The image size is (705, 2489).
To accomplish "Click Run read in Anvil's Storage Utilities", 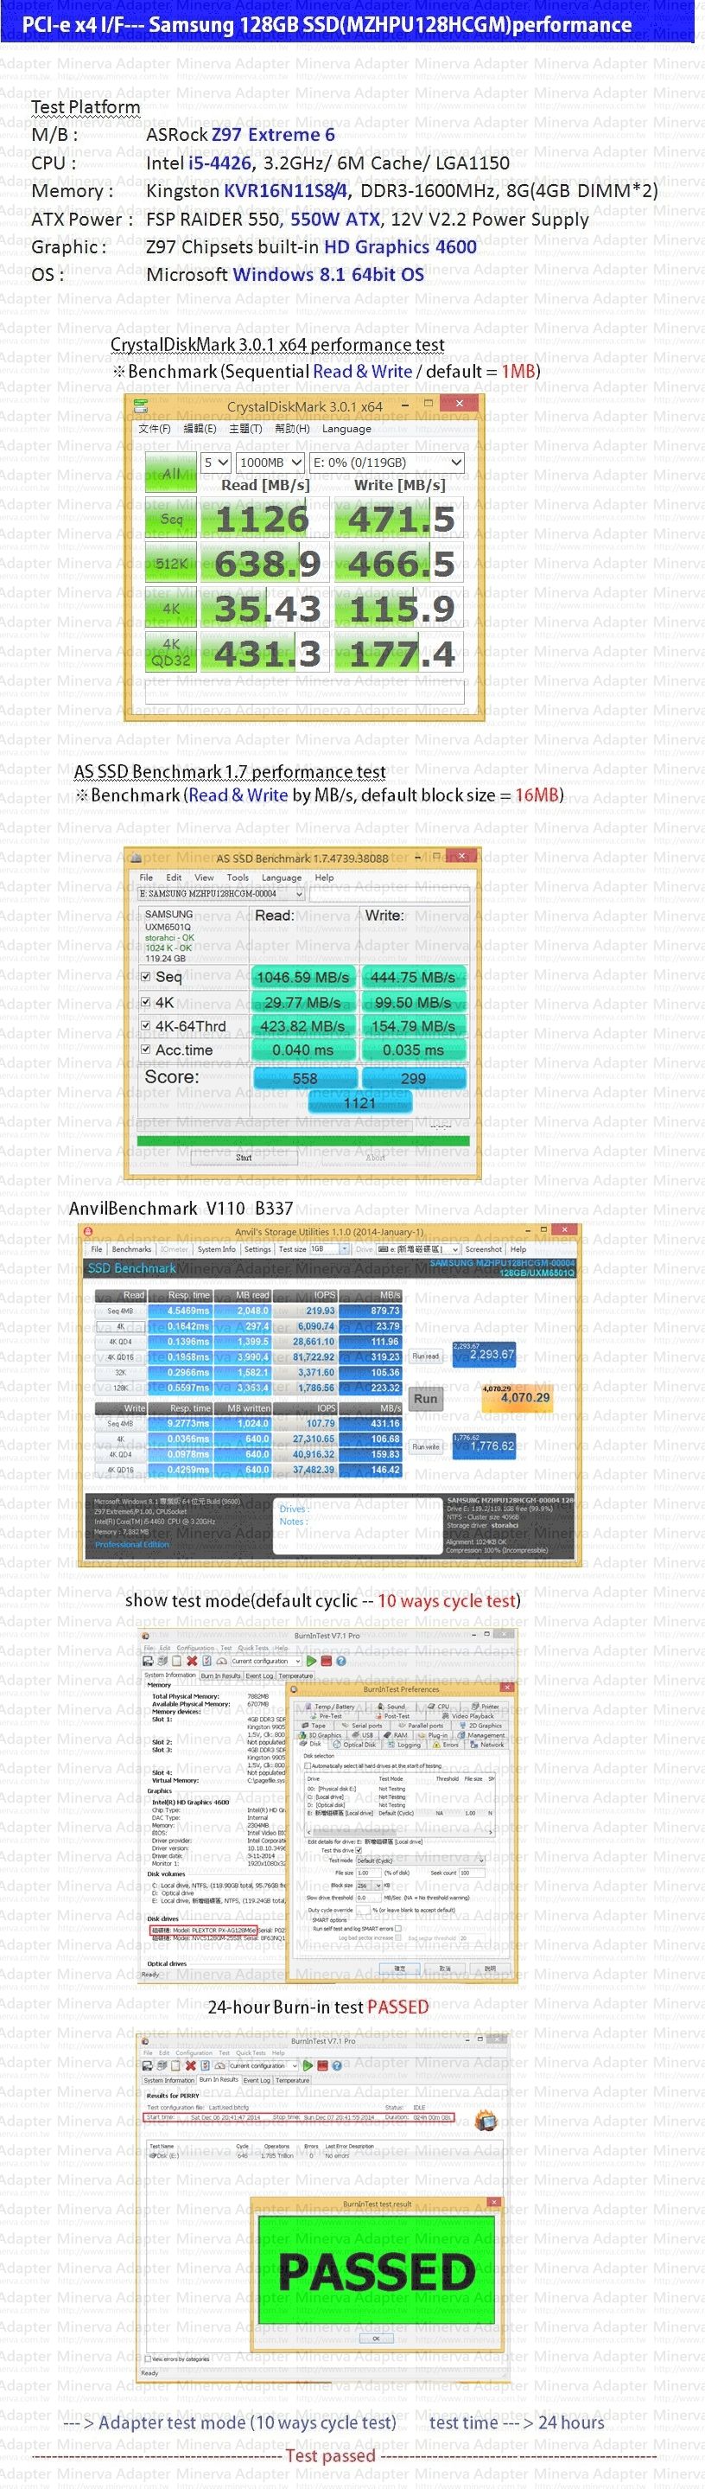I will coord(426,1356).
